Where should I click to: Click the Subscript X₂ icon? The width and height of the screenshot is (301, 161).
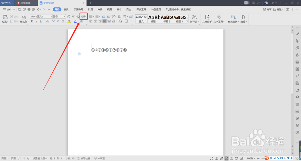coord(58,21)
